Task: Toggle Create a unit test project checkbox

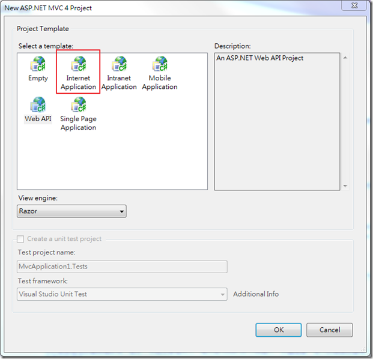Action: [20, 239]
